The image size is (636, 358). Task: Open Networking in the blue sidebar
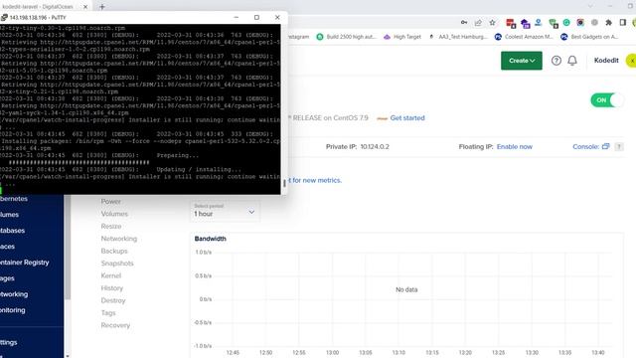(14, 294)
